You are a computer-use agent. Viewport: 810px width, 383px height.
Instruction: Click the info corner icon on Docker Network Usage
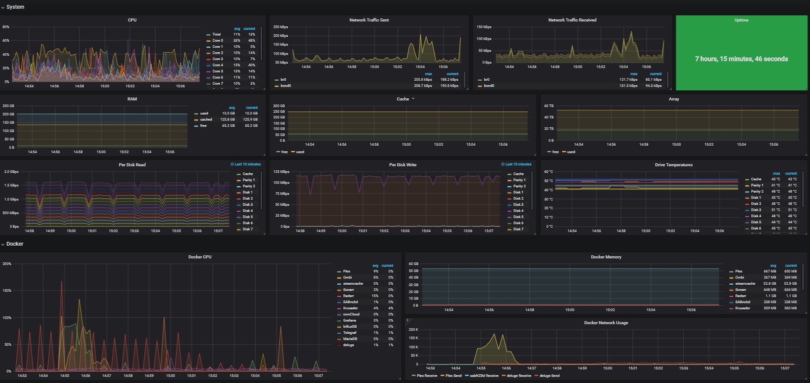[407, 320]
